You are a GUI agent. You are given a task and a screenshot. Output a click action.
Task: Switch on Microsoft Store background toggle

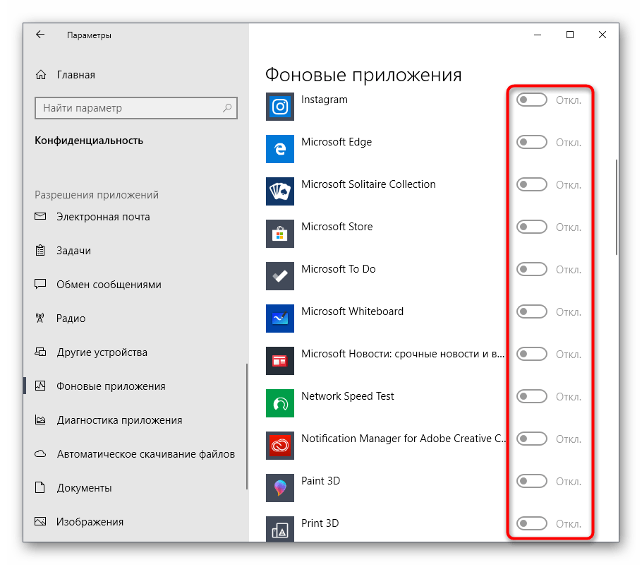[532, 227]
